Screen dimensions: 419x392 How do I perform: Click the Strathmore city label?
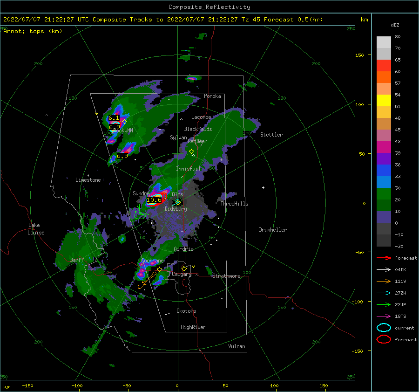pyautogui.click(x=226, y=276)
